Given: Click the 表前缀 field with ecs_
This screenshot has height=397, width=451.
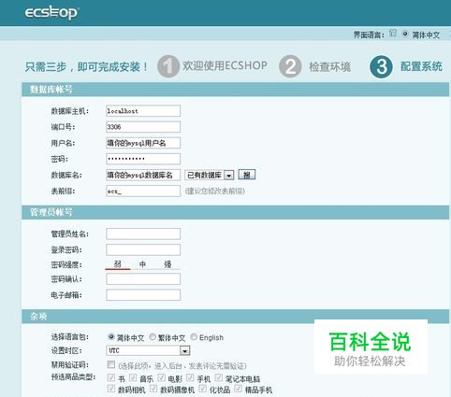Looking at the screenshot, I should [x=143, y=191].
